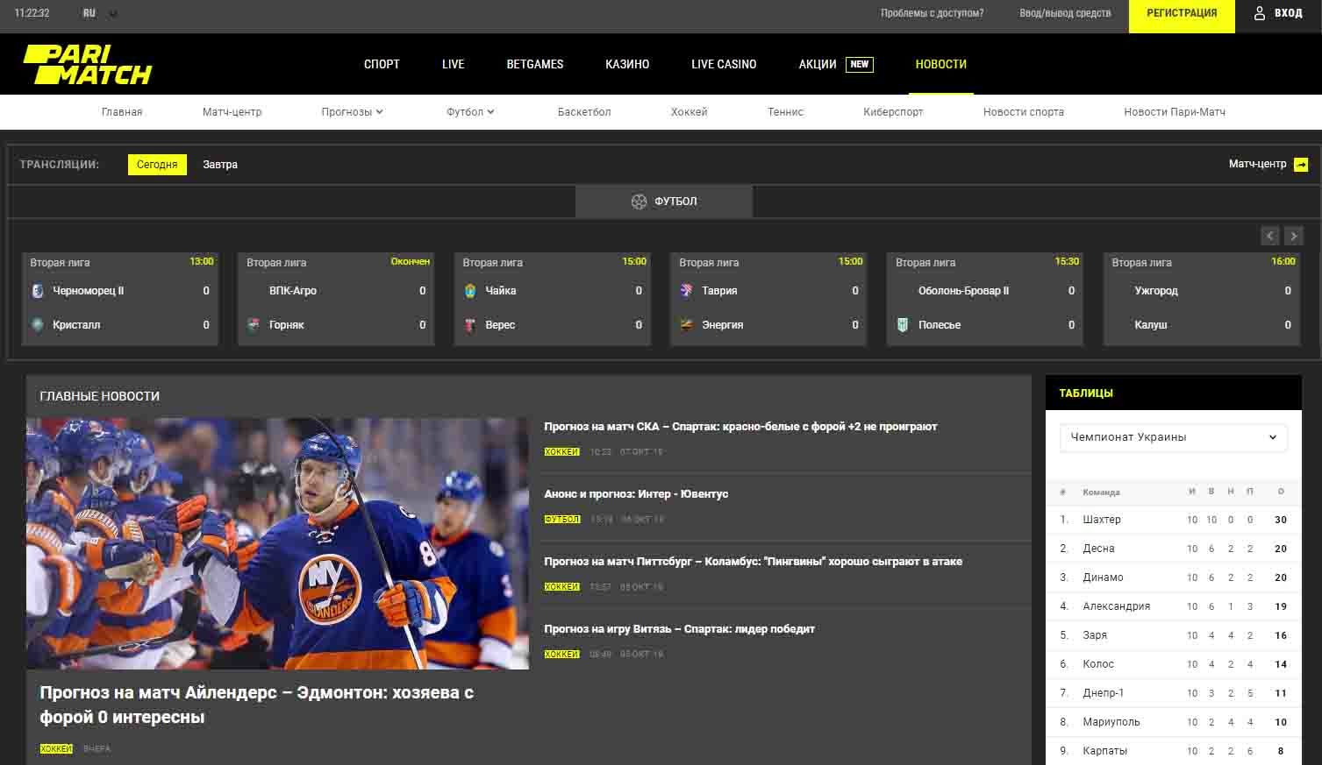Click Десна in the standings table
This screenshot has width=1322, height=765.
[1099, 549]
